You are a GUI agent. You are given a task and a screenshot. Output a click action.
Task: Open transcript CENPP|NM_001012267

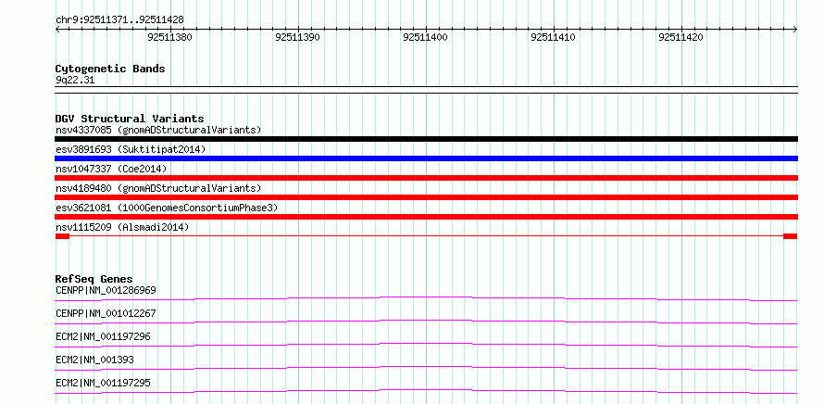tap(106, 313)
